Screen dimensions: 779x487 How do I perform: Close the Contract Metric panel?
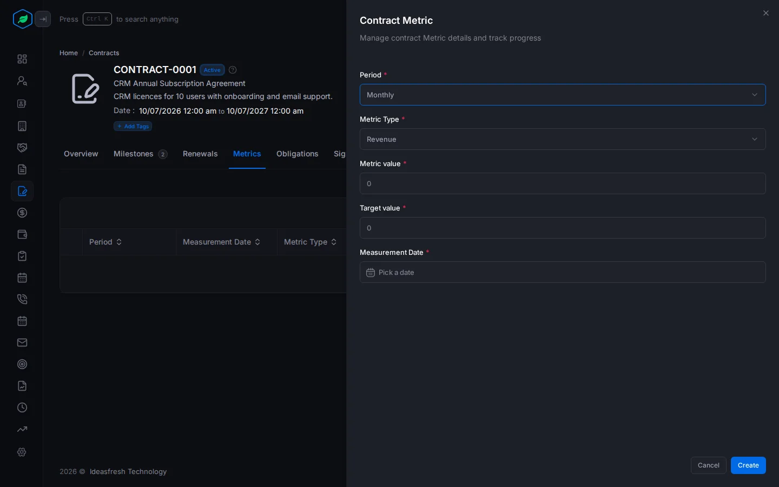[x=766, y=13]
